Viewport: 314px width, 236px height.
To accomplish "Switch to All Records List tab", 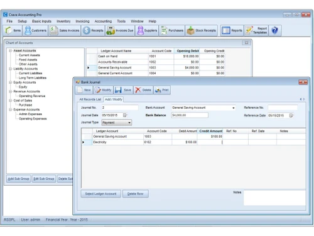I will pos(90,99).
